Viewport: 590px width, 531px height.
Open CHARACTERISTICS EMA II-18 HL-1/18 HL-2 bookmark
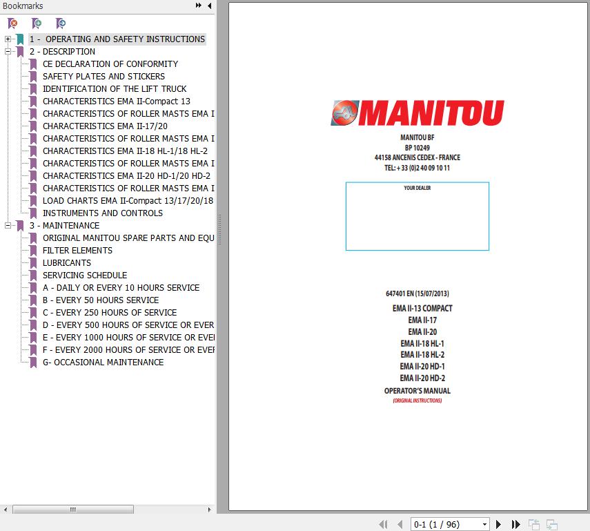[126, 151]
